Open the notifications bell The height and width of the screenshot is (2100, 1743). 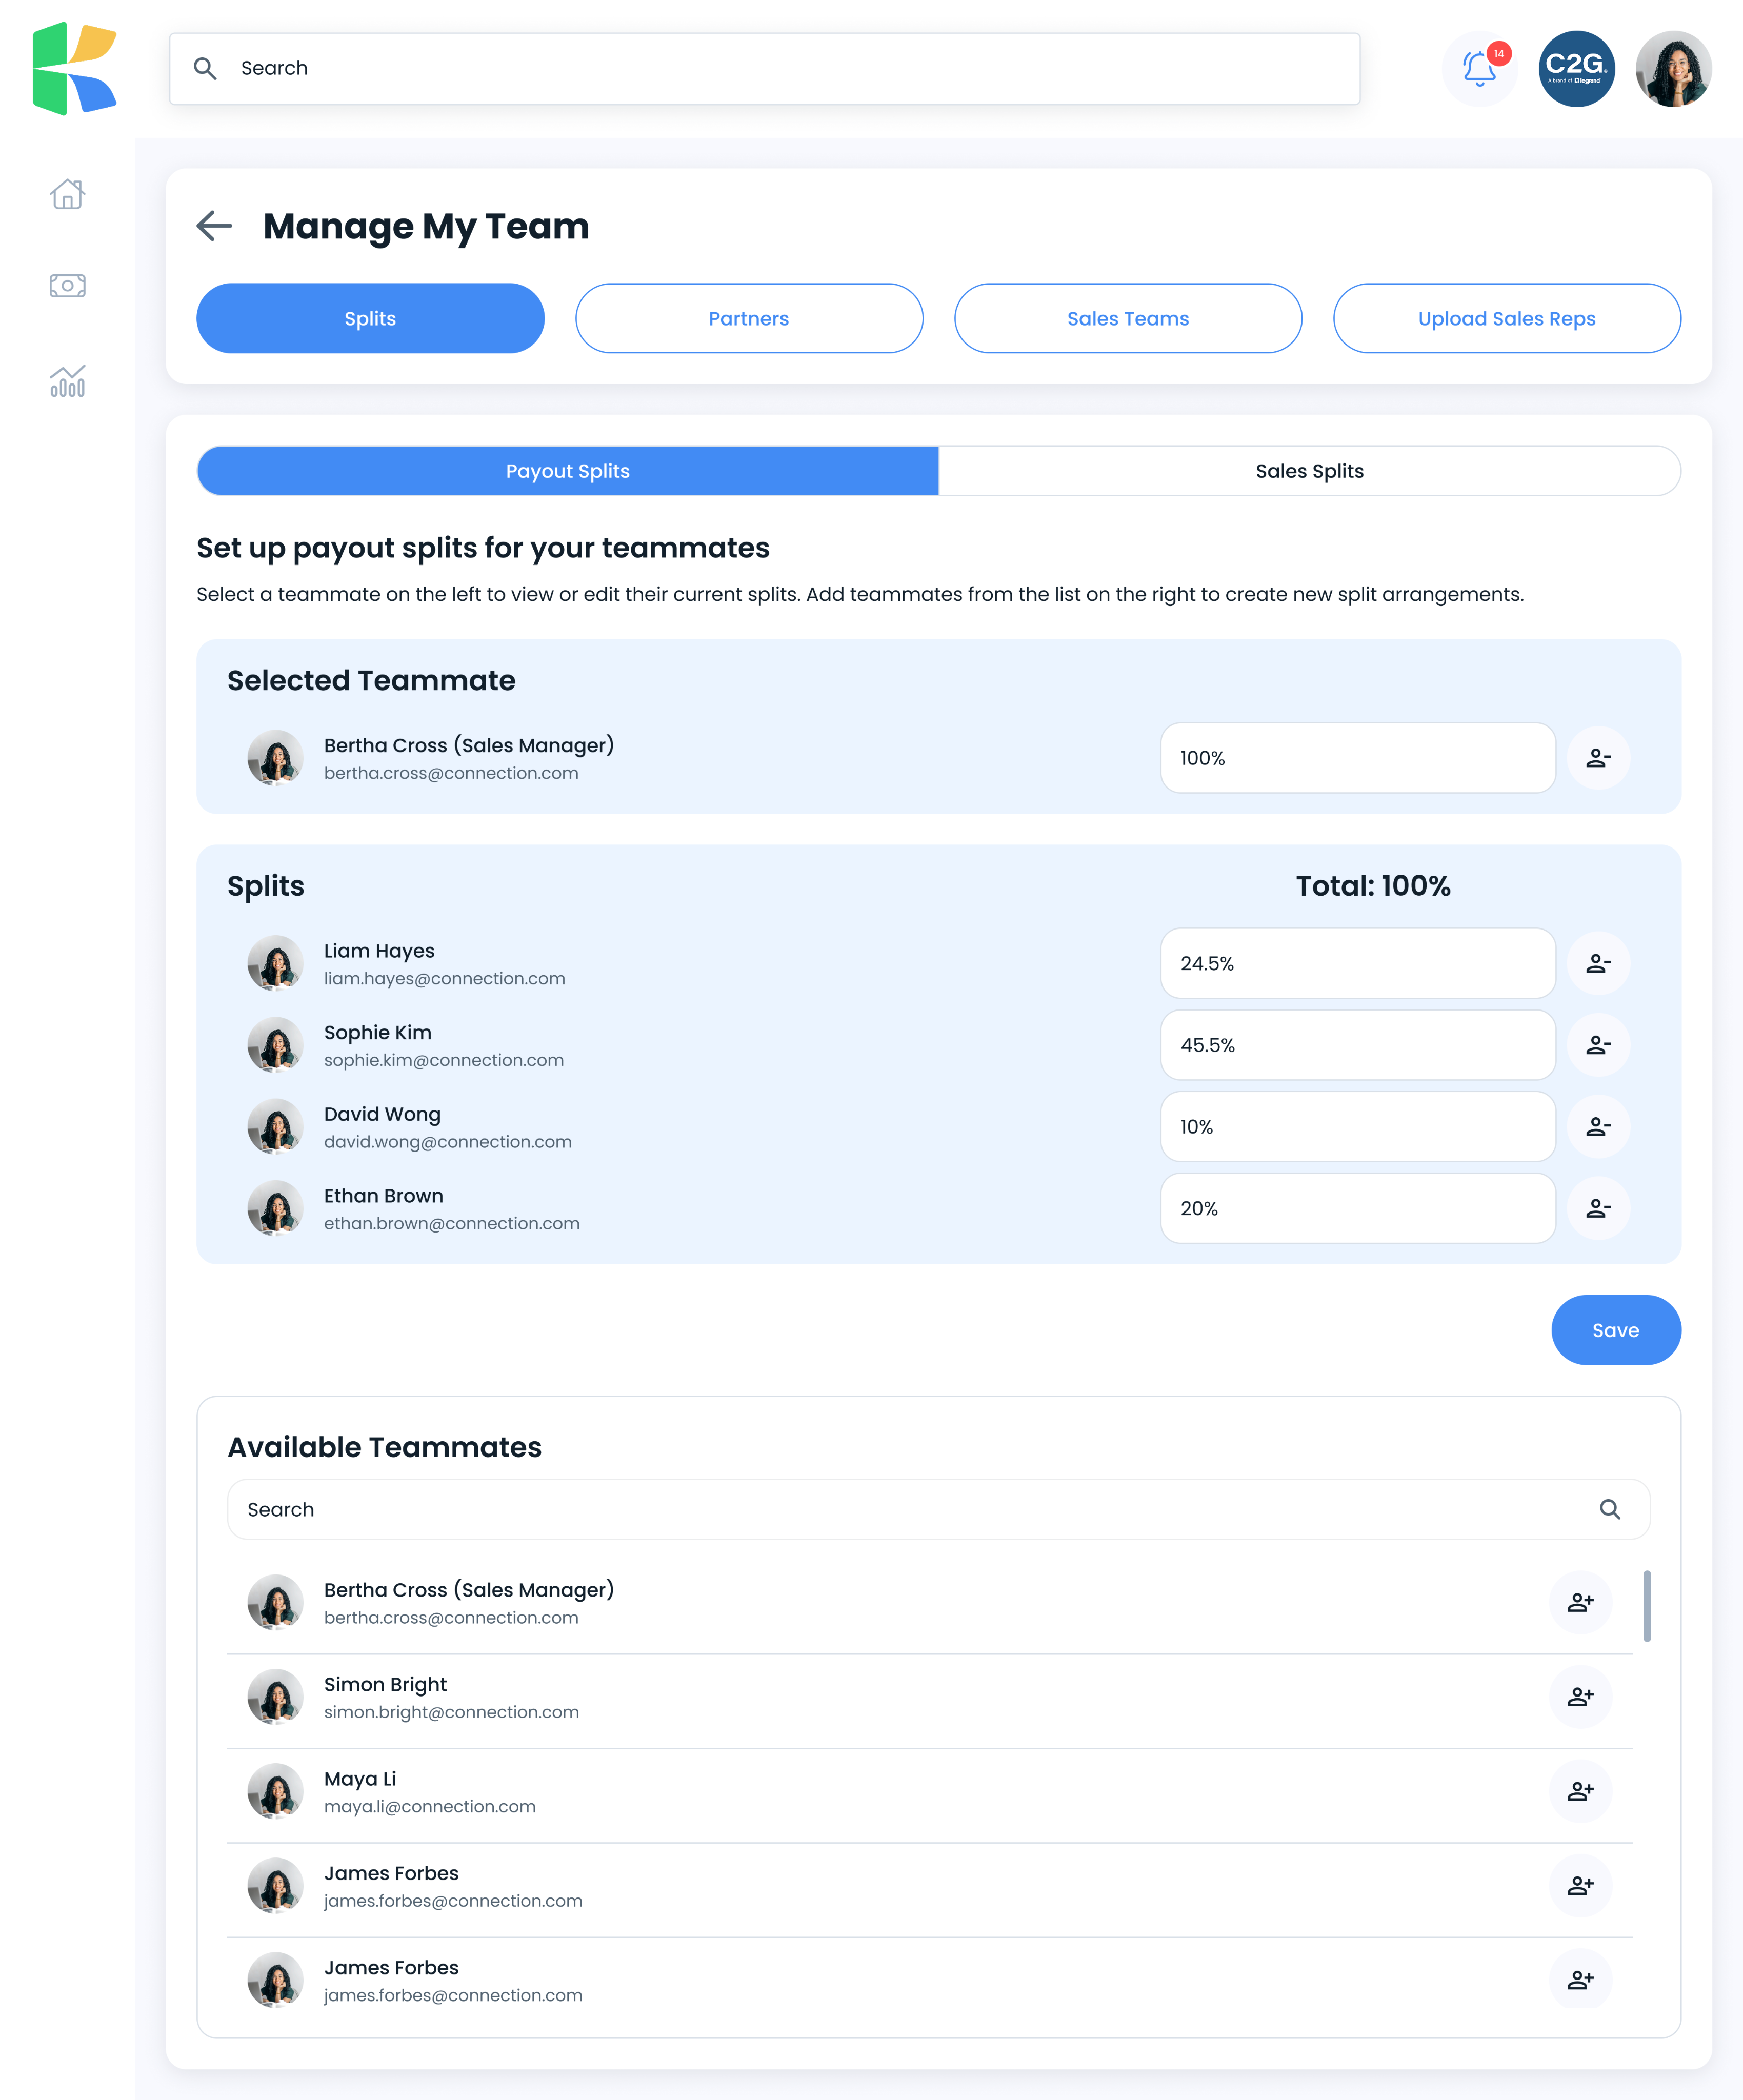[1479, 69]
